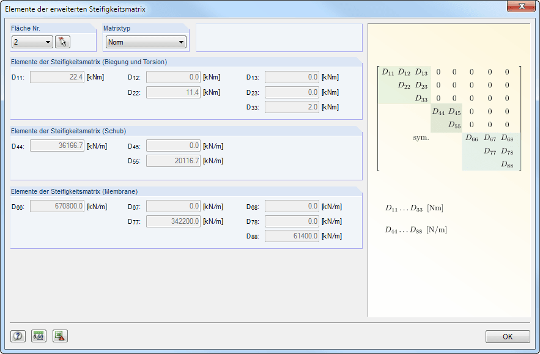This screenshot has height=354, width=540.
Task: Click the 'Fläche Nr.' label
Action: tap(26, 28)
